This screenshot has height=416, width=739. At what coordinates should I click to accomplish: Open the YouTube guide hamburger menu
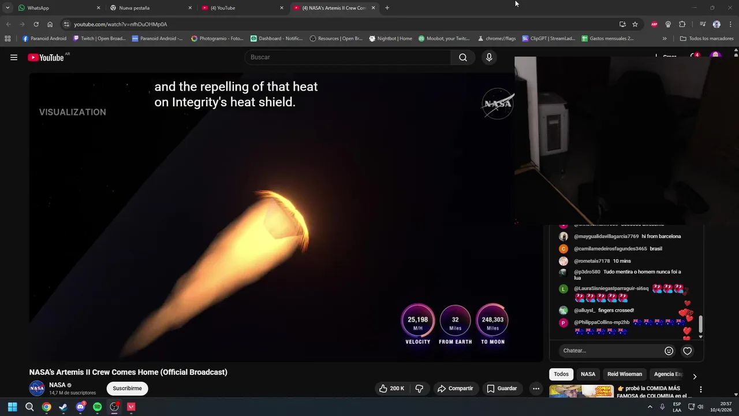[x=14, y=57]
